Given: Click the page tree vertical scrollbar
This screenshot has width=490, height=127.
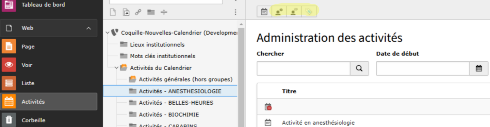Looking at the screenshot, I should coord(241,77).
